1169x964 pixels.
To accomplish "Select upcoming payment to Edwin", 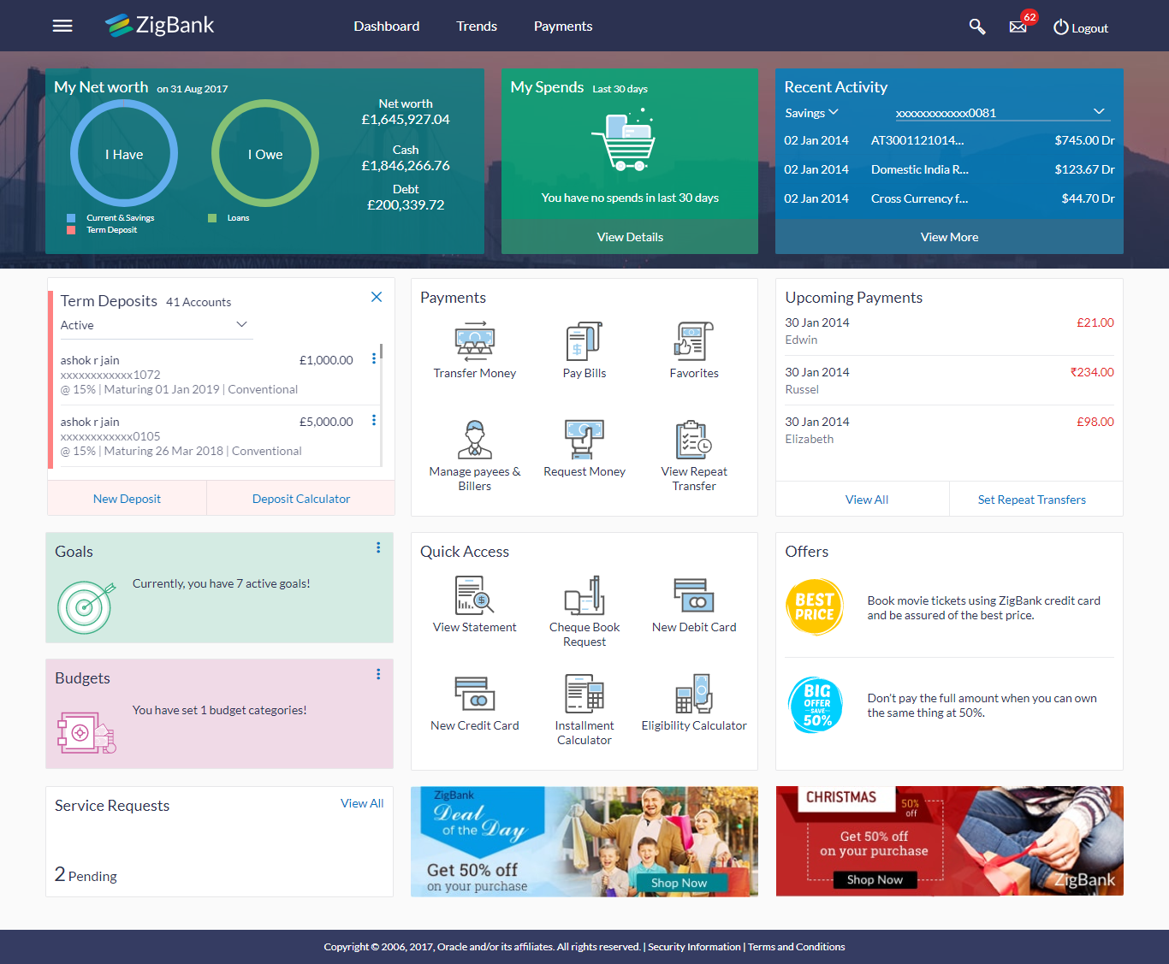I will click(x=949, y=331).
